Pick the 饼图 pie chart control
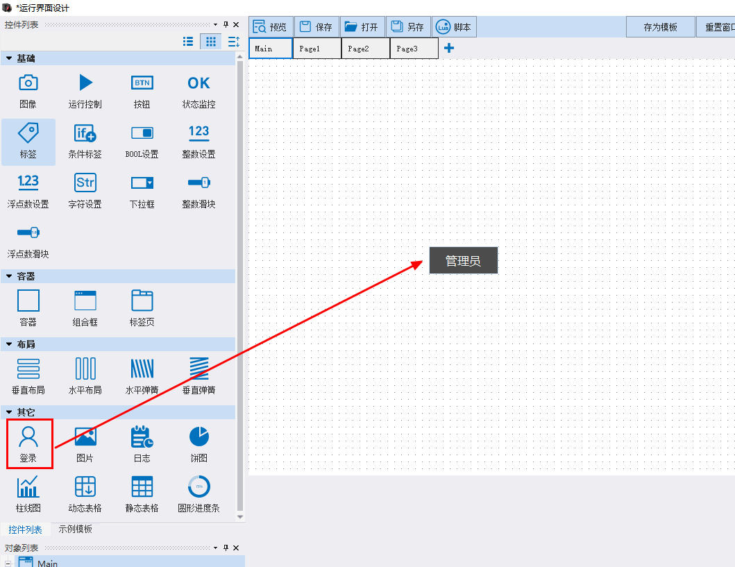This screenshot has height=567, width=735. point(198,437)
